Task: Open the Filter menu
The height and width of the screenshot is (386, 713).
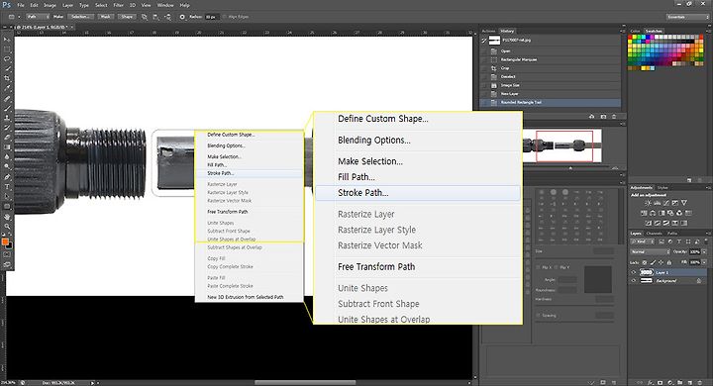Action: click(118, 5)
